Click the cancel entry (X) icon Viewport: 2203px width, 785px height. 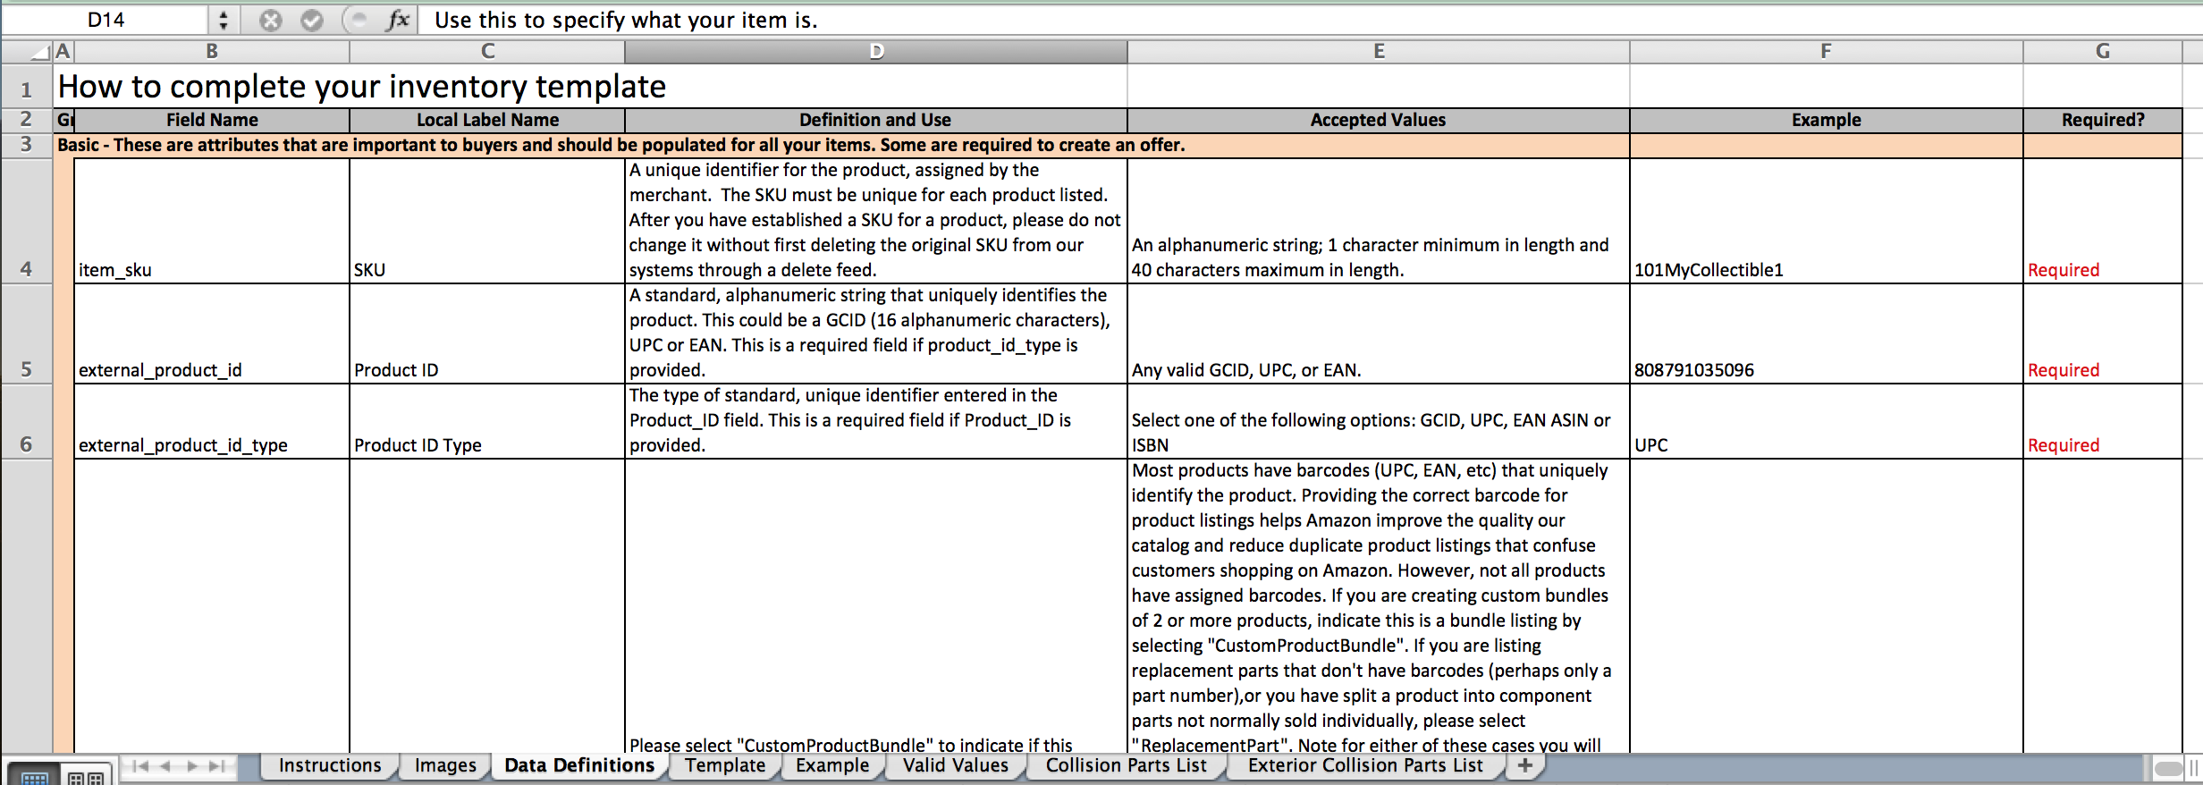click(x=271, y=20)
